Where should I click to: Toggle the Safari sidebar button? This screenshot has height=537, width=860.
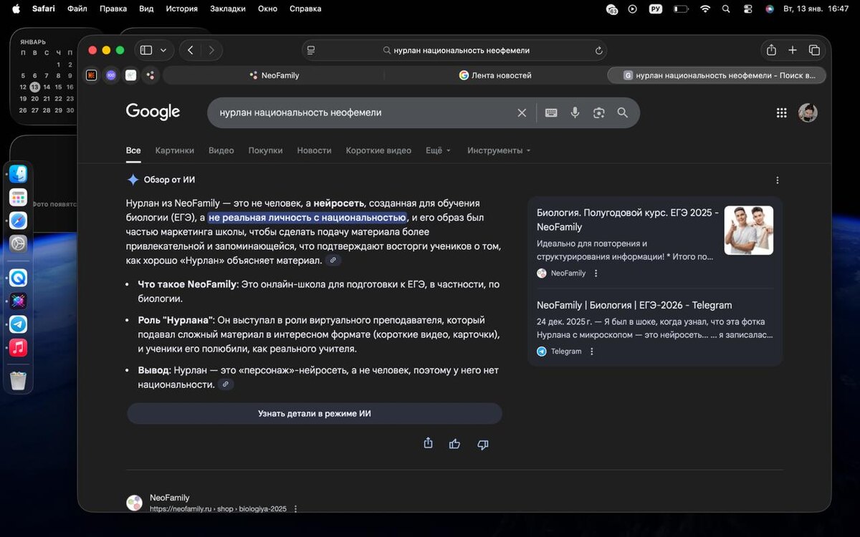146,50
